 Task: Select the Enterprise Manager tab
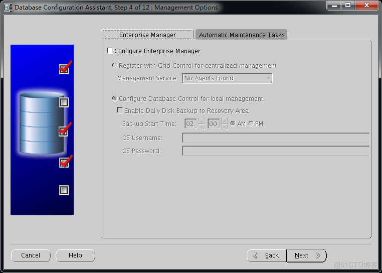(147, 35)
